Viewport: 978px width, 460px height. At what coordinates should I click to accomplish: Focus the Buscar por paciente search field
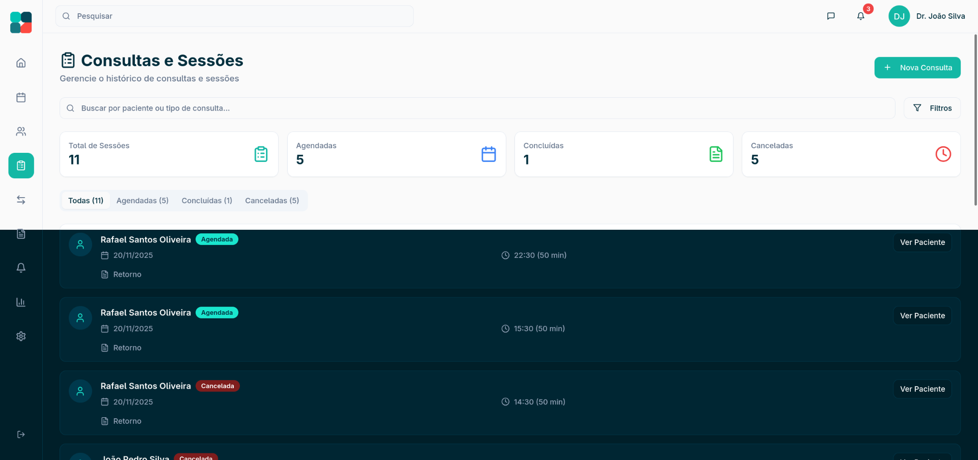pos(477,108)
